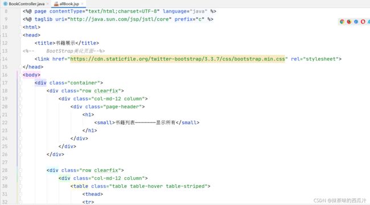Screen dimensions: 370x205
Task: Fold the col-md-12 div on line 19
Action: click(x=20, y=99)
